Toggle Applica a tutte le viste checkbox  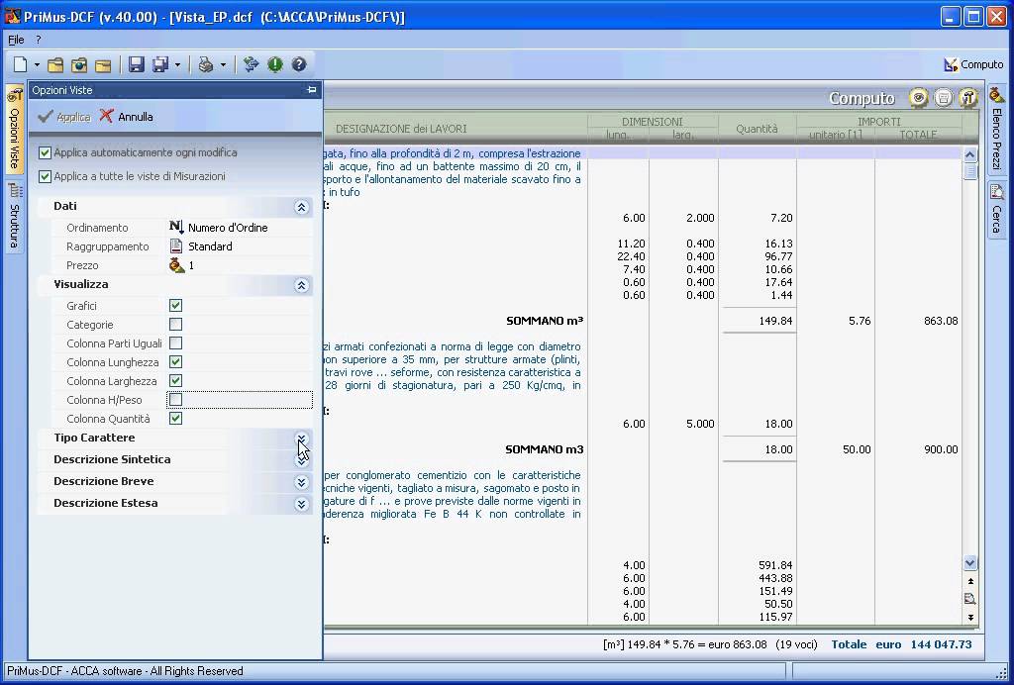pyautogui.click(x=45, y=176)
